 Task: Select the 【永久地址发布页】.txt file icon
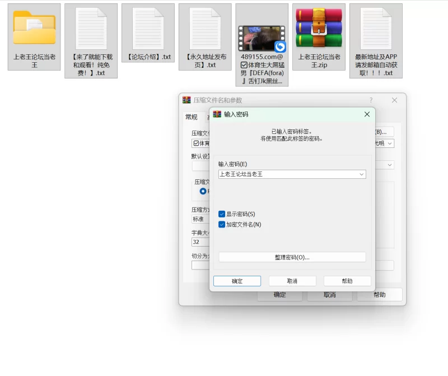tap(205, 29)
